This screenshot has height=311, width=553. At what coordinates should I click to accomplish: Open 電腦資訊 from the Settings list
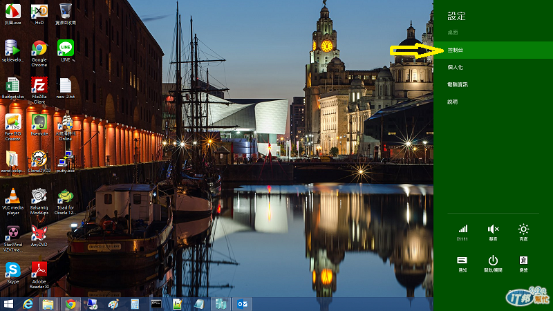(x=458, y=84)
